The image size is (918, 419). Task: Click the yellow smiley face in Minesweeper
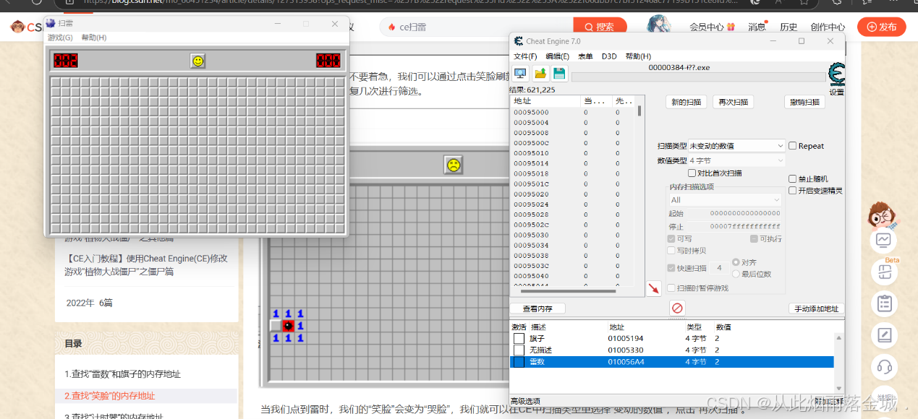click(x=197, y=61)
